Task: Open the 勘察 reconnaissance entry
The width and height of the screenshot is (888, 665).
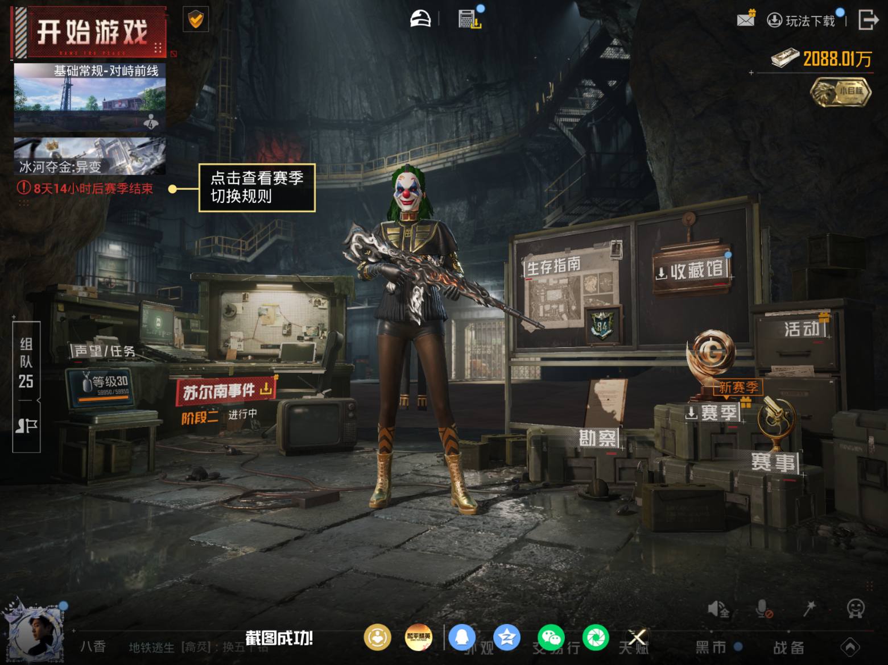Action: 597,438
